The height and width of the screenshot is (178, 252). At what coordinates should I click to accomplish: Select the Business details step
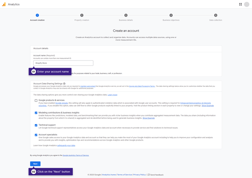coord(126,20)
